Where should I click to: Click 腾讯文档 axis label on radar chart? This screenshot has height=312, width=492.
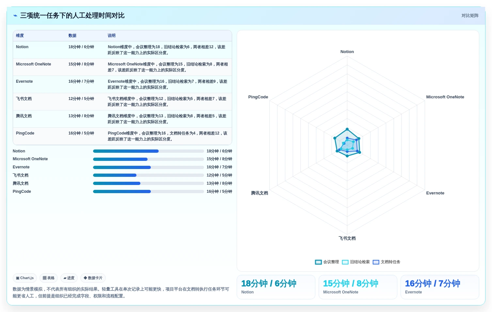point(260,193)
